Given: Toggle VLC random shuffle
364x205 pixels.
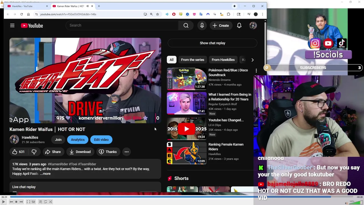Looking at the screenshot, I should 50,202.
